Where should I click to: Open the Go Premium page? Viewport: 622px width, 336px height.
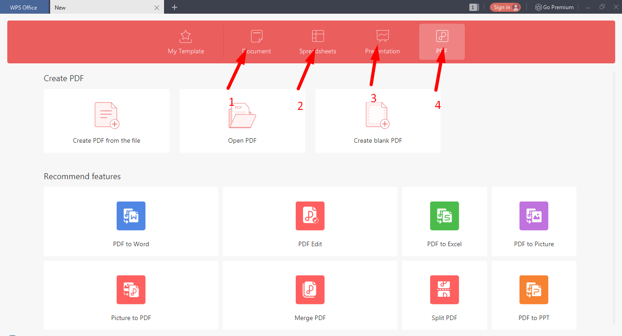coord(554,7)
